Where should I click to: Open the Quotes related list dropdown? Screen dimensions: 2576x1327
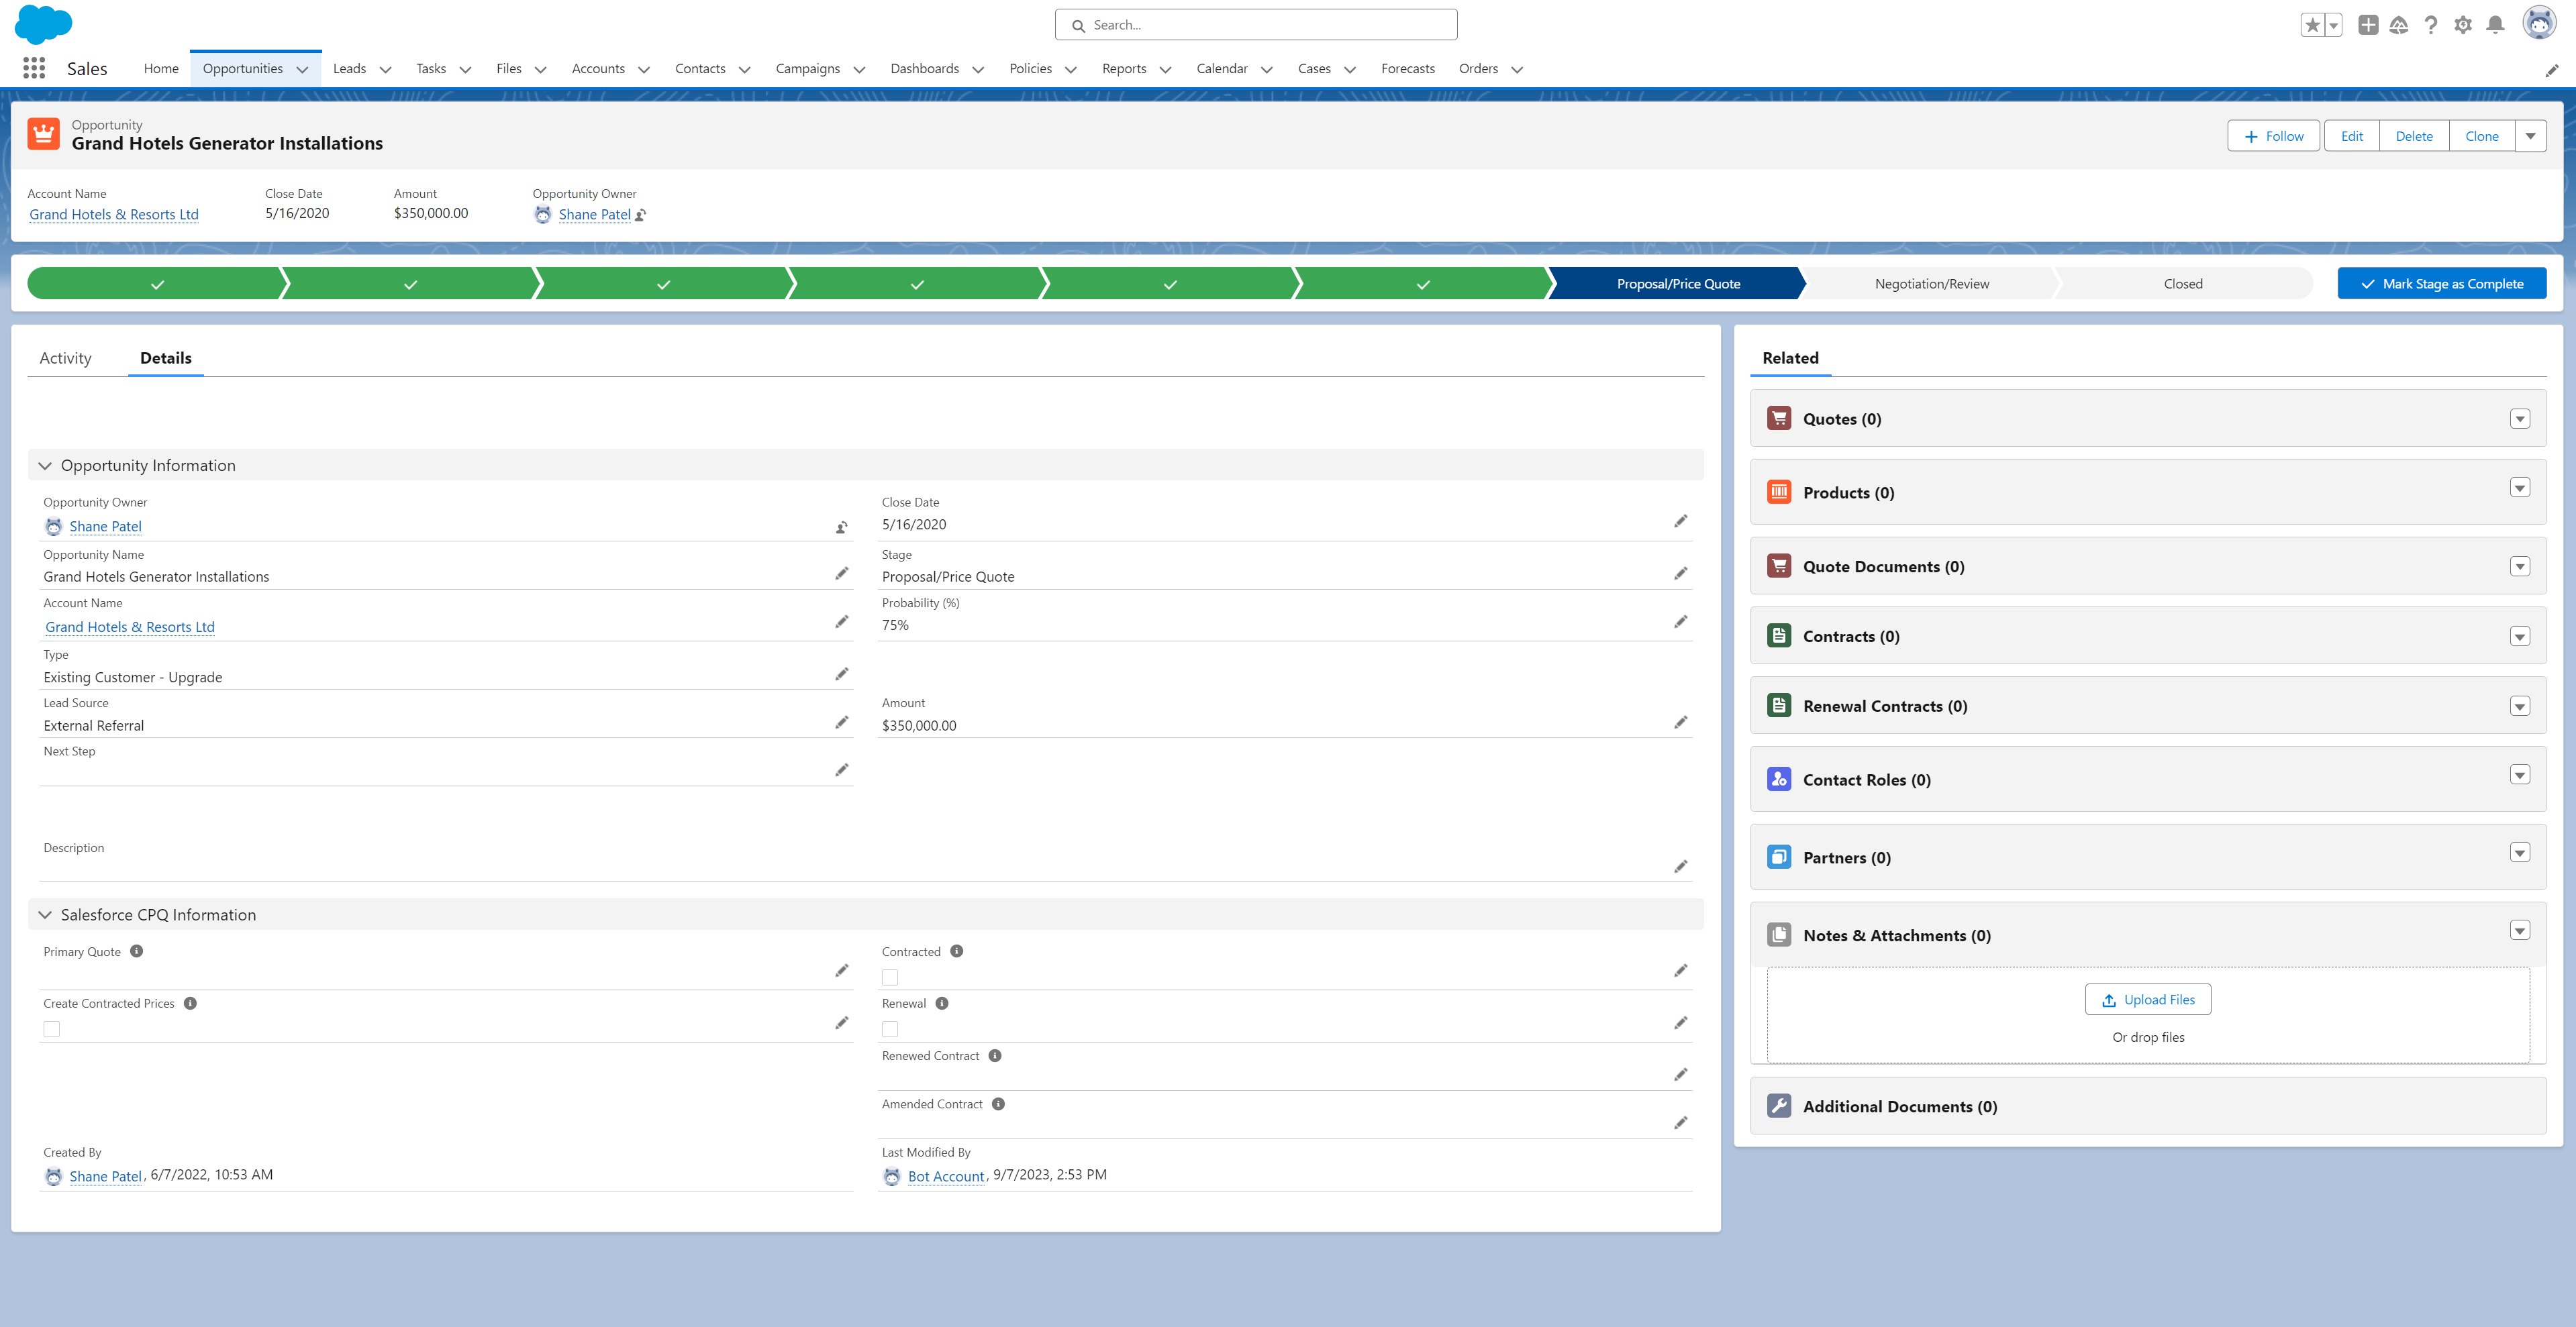(x=2519, y=419)
